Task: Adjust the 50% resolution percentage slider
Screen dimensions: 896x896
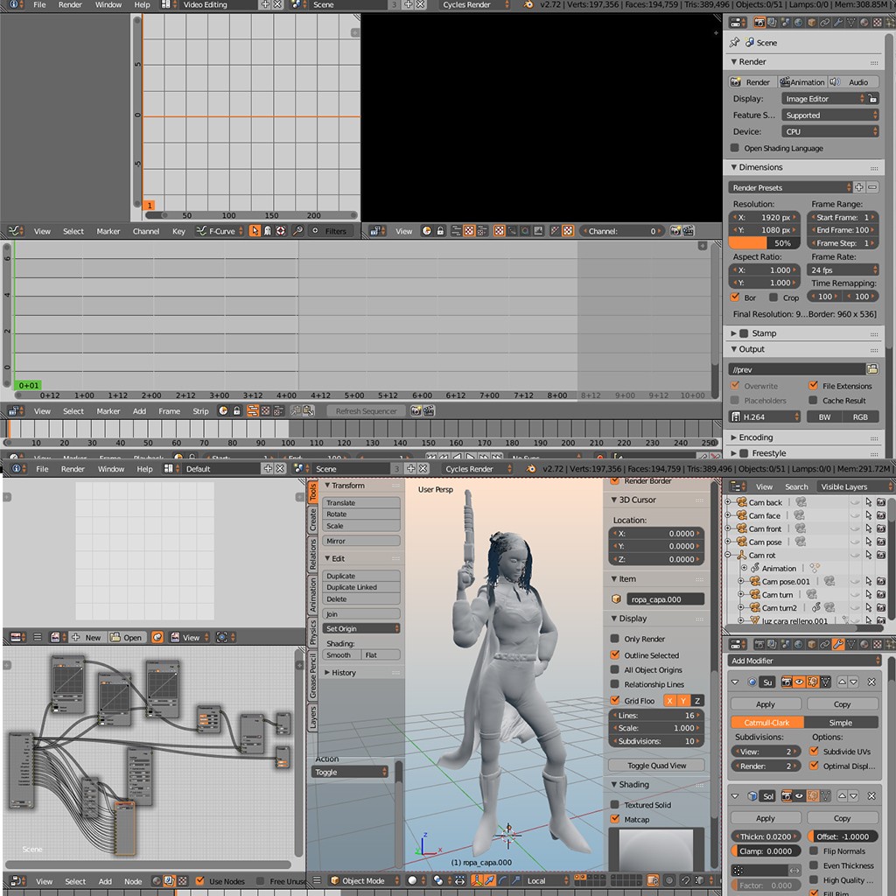Action: point(766,242)
